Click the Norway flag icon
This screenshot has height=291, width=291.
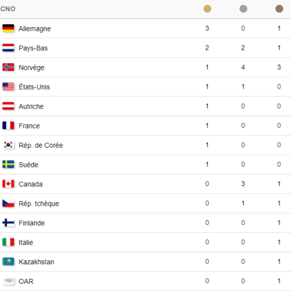point(8,67)
